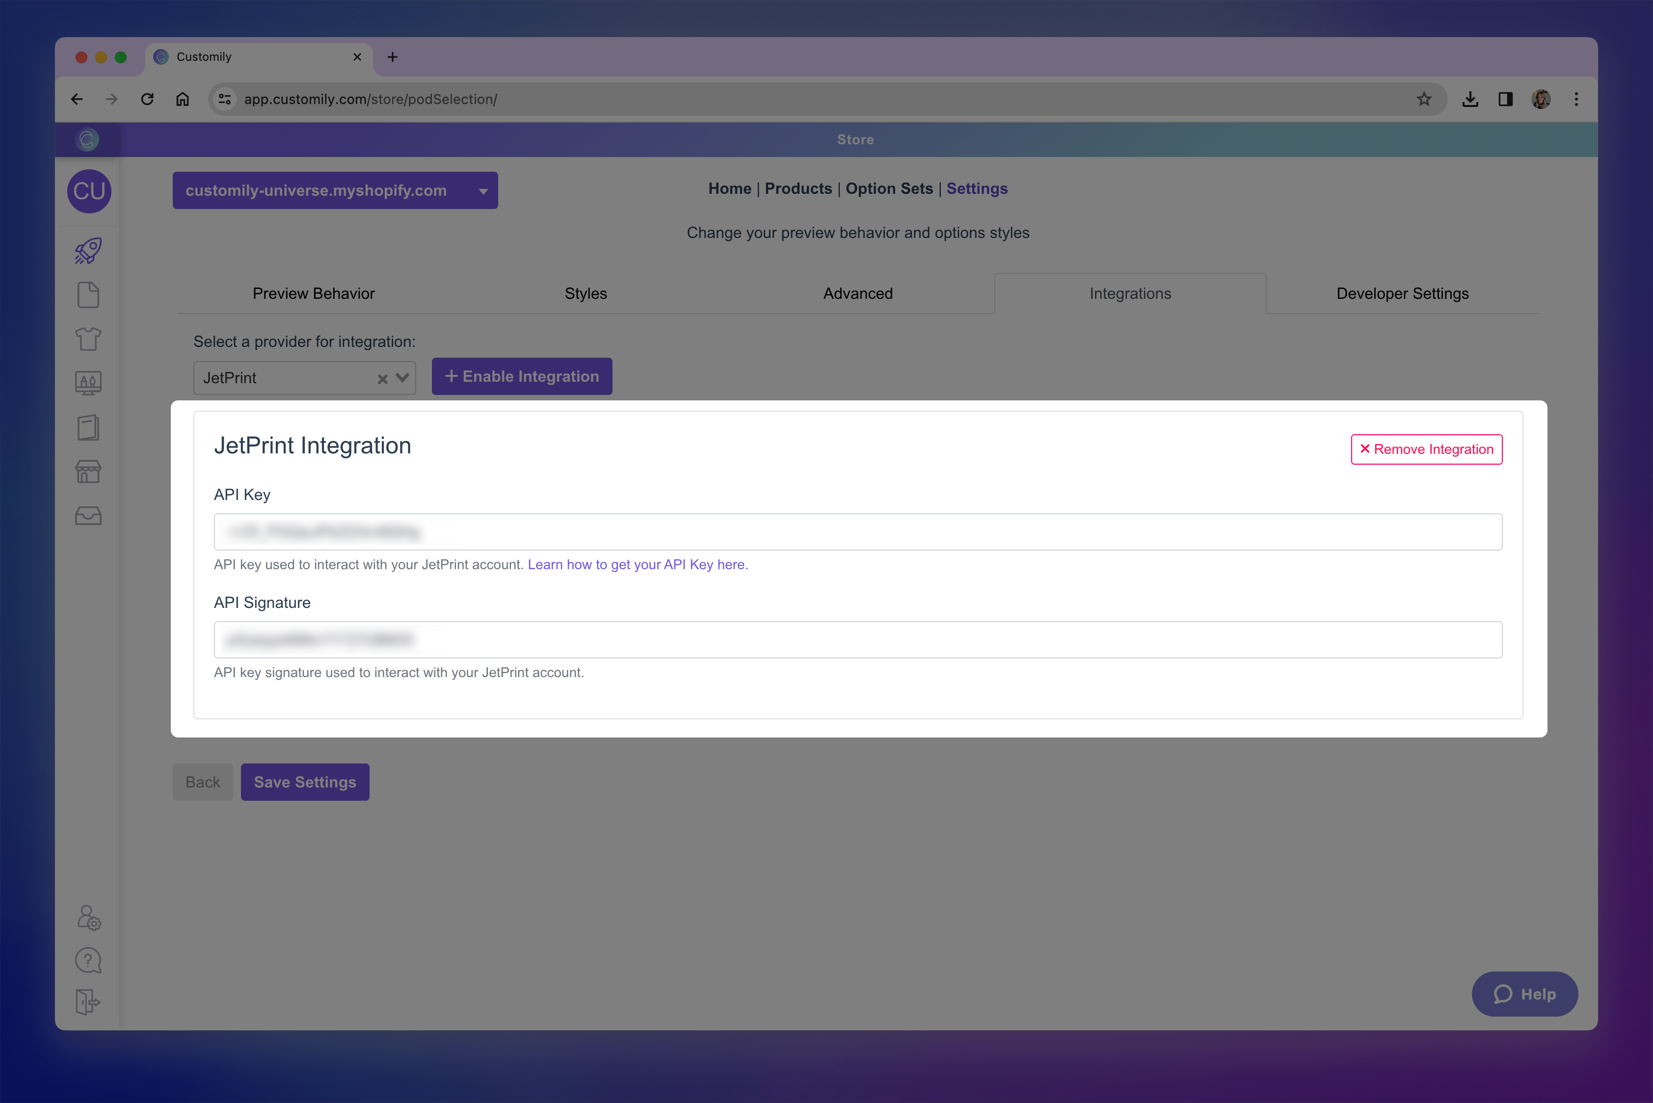Switch to the Developer Settings tab
The image size is (1653, 1103).
point(1402,293)
